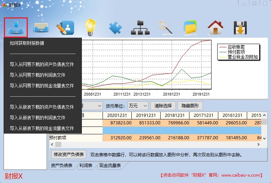The width and height of the screenshot is (271, 183).
Task: Click the table's horizontal scrollbar right arrow
Action: click(259, 145)
